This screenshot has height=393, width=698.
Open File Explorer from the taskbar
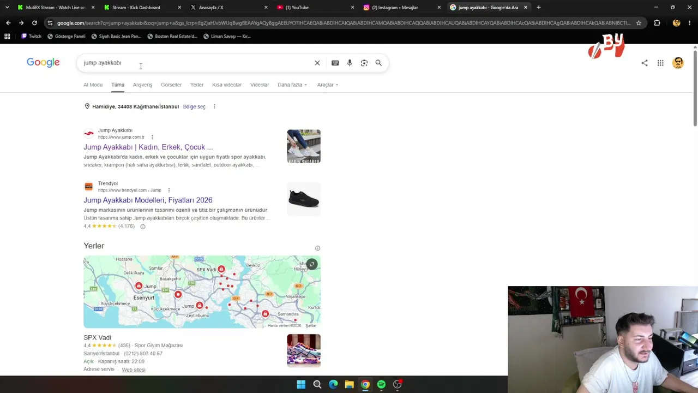click(x=349, y=384)
